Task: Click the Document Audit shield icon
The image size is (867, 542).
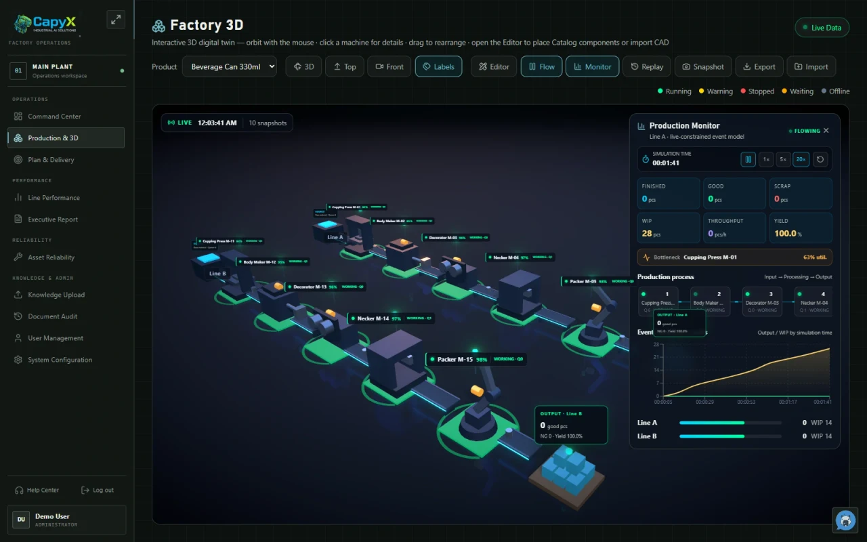Action: click(18, 316)
